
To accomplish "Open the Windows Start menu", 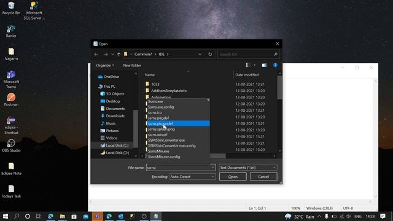I will pos(6,216).
